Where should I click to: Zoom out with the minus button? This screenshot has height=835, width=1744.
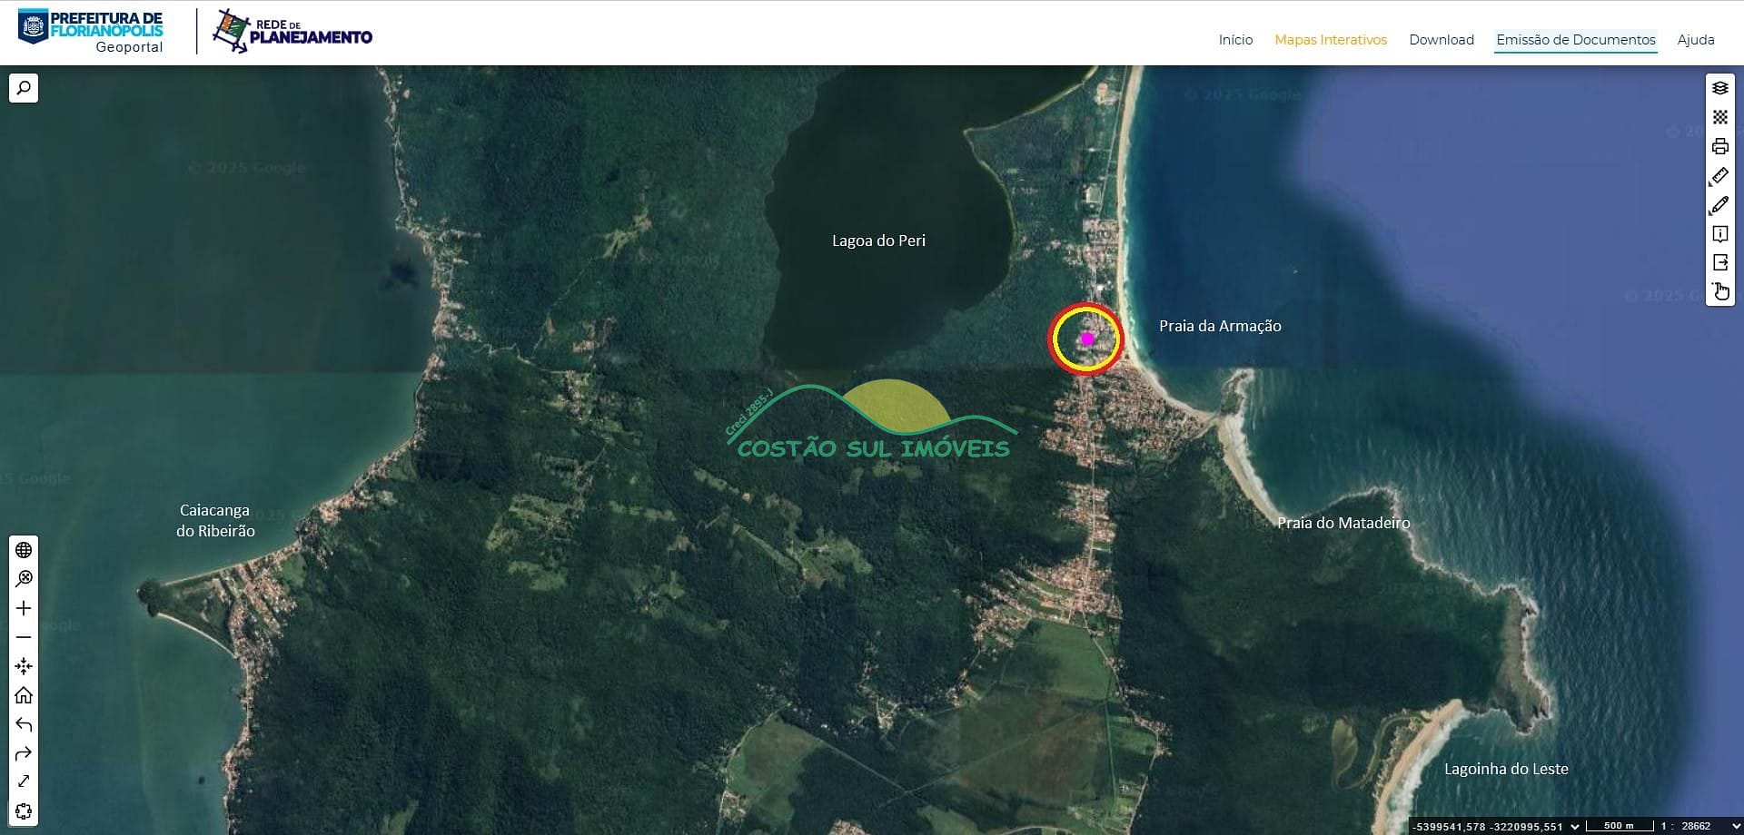click(x=24, y=637)
